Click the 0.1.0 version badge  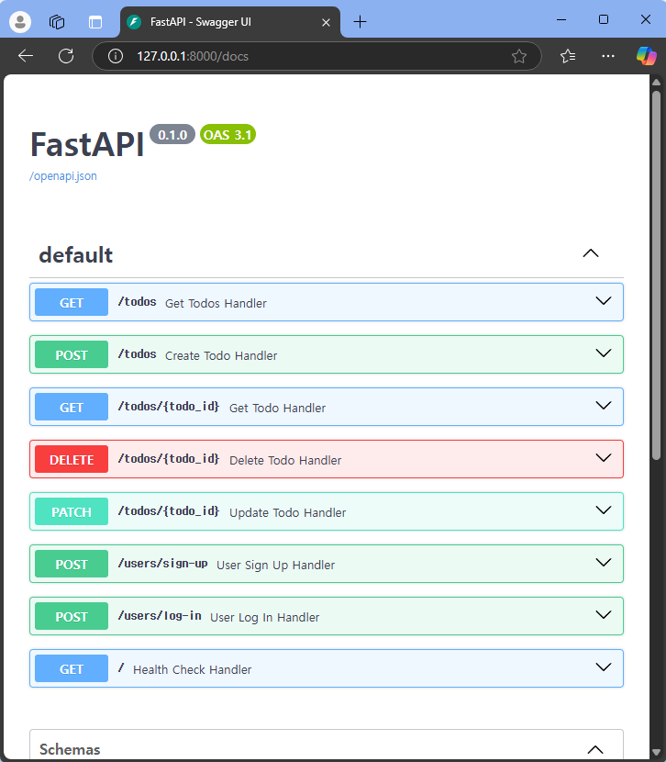coord(172,135)
